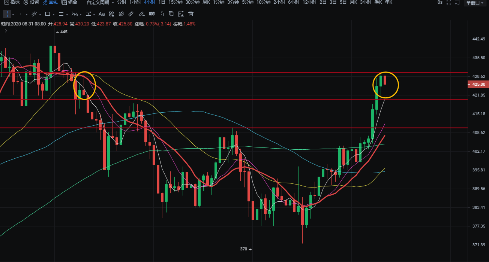The height and width of the screenshot is (262, 489).
Task: Click the 425.80 current price label
Action: 478,85
